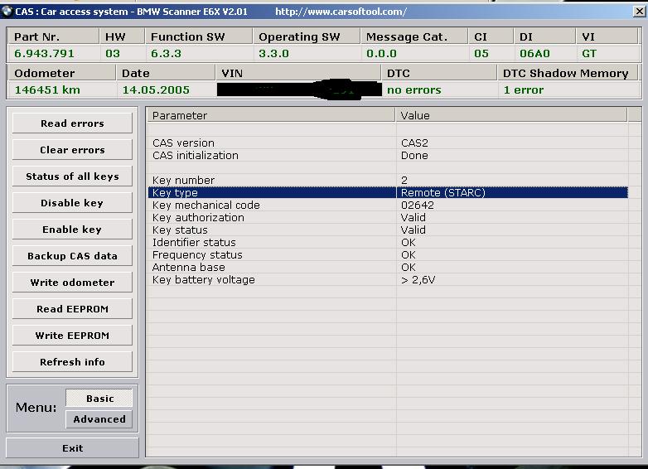Image resolution: width=648 pixels, height=469 pixels.
Task: Switch to the Basic menu
Action: pos(99,399)
